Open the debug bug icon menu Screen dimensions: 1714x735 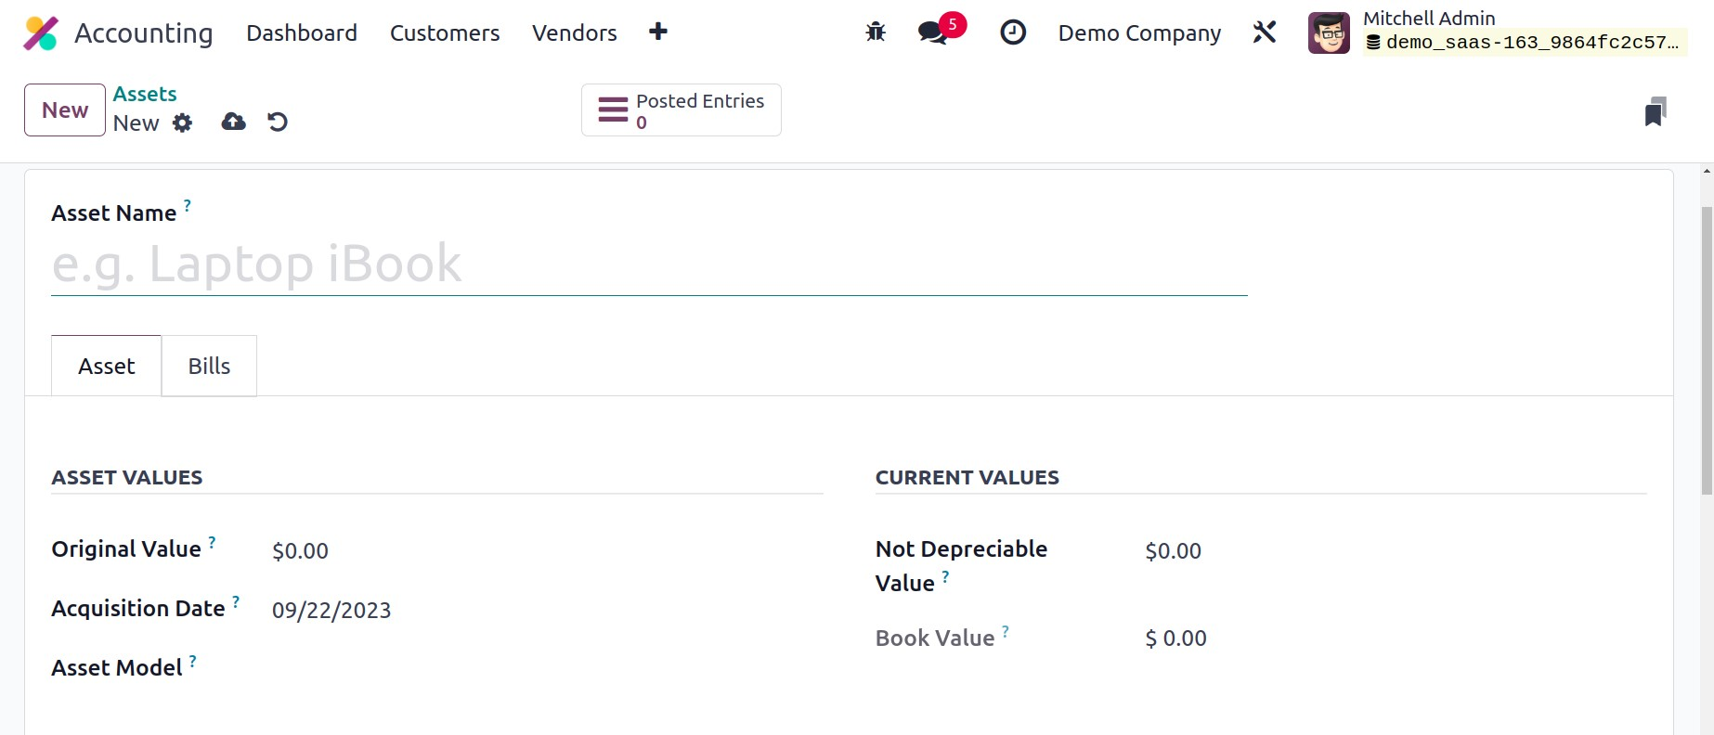[x=876, y=32]
